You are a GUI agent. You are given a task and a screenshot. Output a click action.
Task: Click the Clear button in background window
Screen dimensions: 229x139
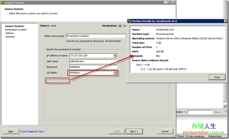217,112
